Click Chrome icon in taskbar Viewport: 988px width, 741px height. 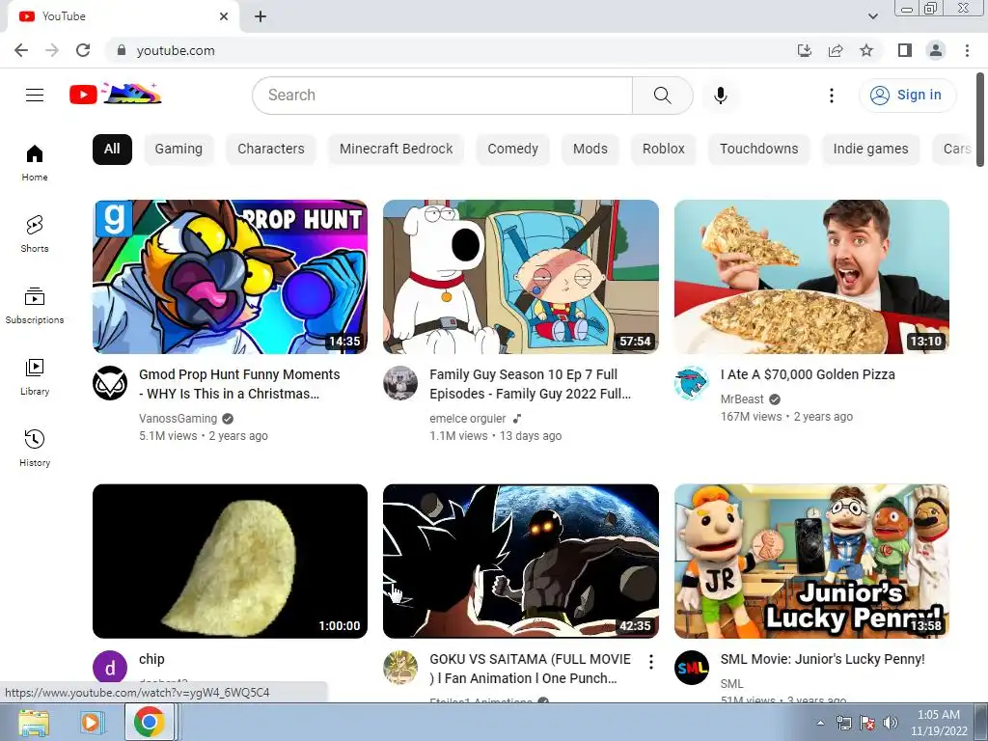149,722
